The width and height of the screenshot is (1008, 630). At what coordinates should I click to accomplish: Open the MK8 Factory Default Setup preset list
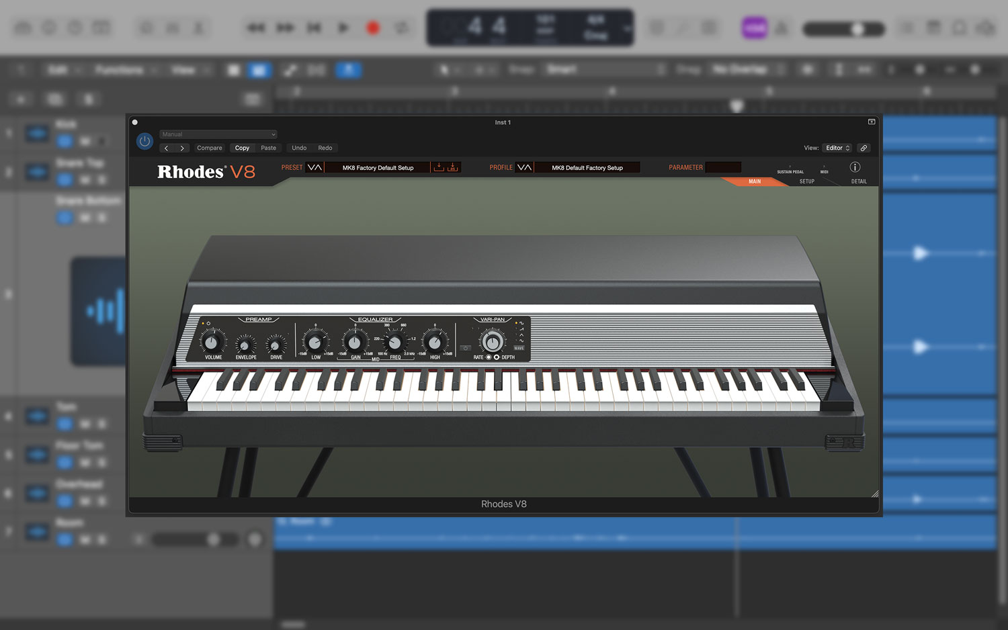click(378, 167)
